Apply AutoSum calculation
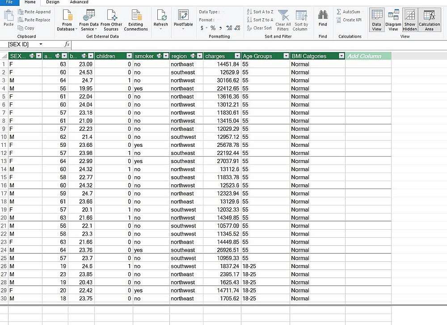Screen dimensions: 447x325 pyautogui.click(x=348, y=12)
